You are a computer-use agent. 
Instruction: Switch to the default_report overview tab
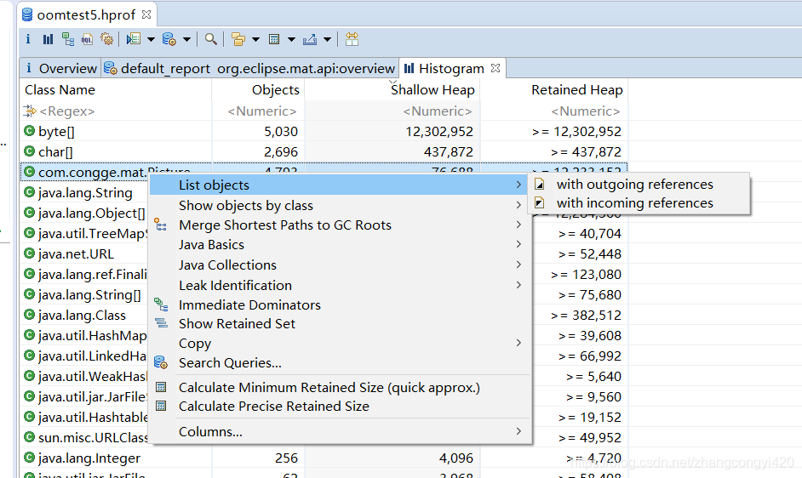click(x=249, y=69)
